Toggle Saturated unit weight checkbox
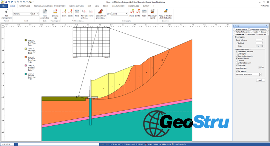270x146 pixels. coord(237,56)
